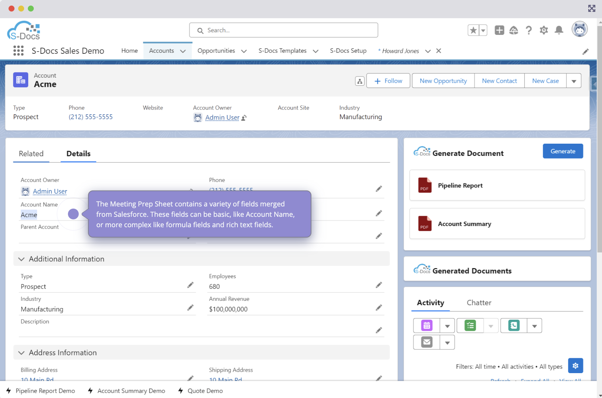Click New Case button

pyautogui.click(x=545, y=81)
